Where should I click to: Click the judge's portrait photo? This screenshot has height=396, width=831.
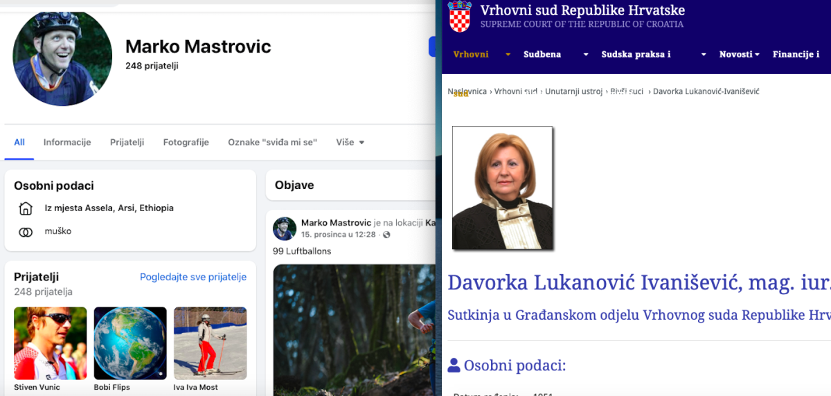[502, 188]
